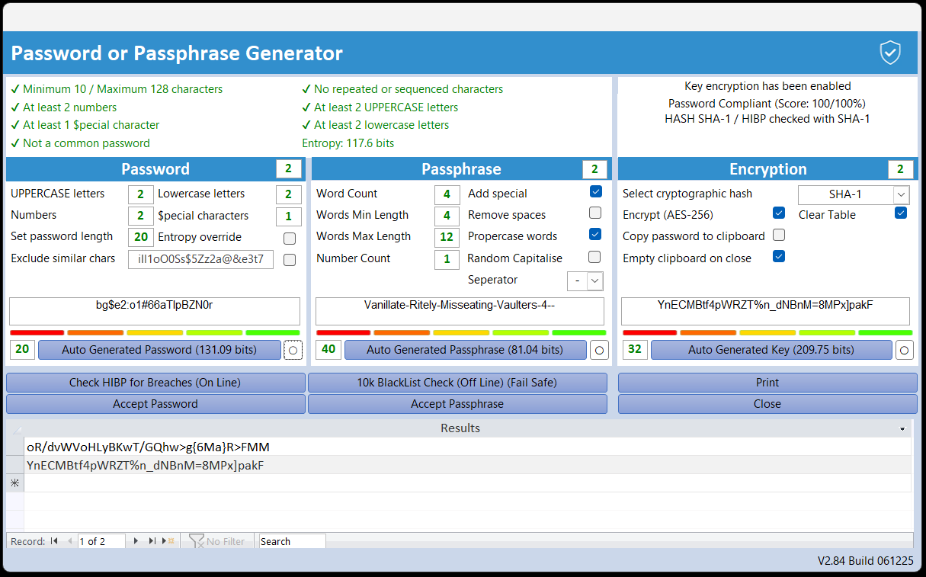
Task: Enable the Remove spaces checkbox
Action: point(595,213)
